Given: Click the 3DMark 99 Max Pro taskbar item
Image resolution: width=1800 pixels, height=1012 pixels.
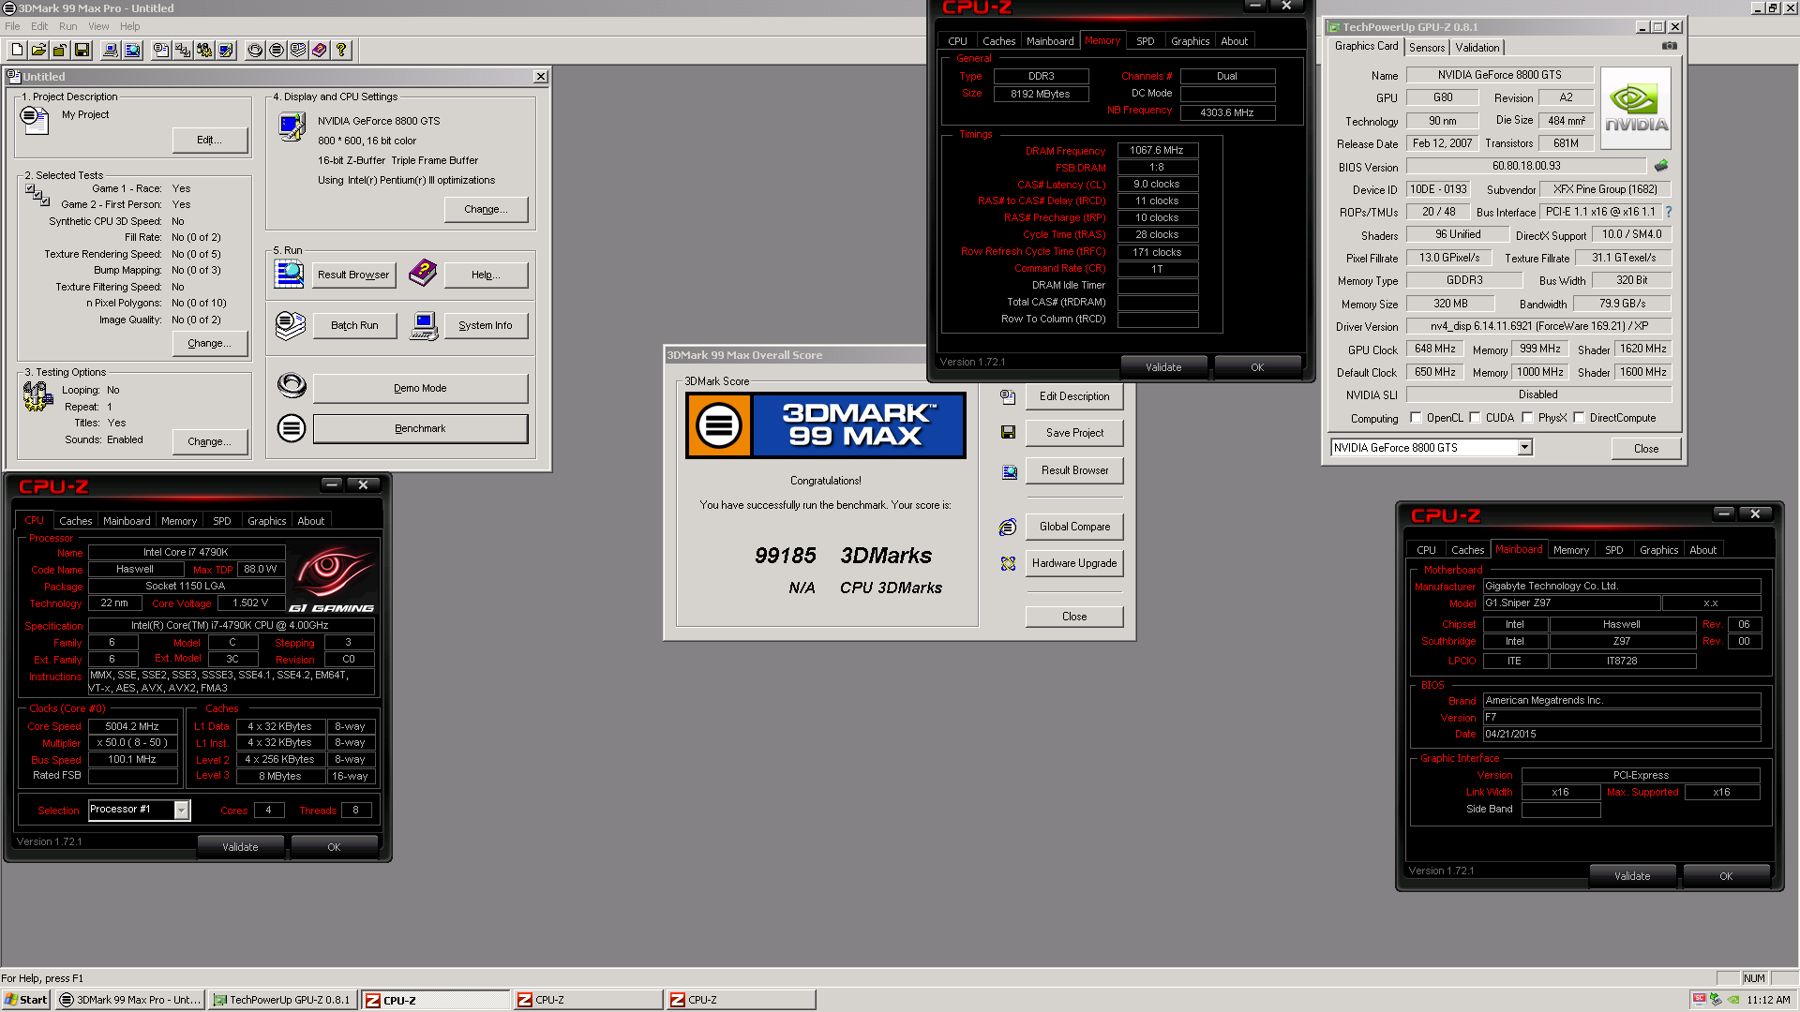Looking at the screenshot, I should (x=129, y=1000).
